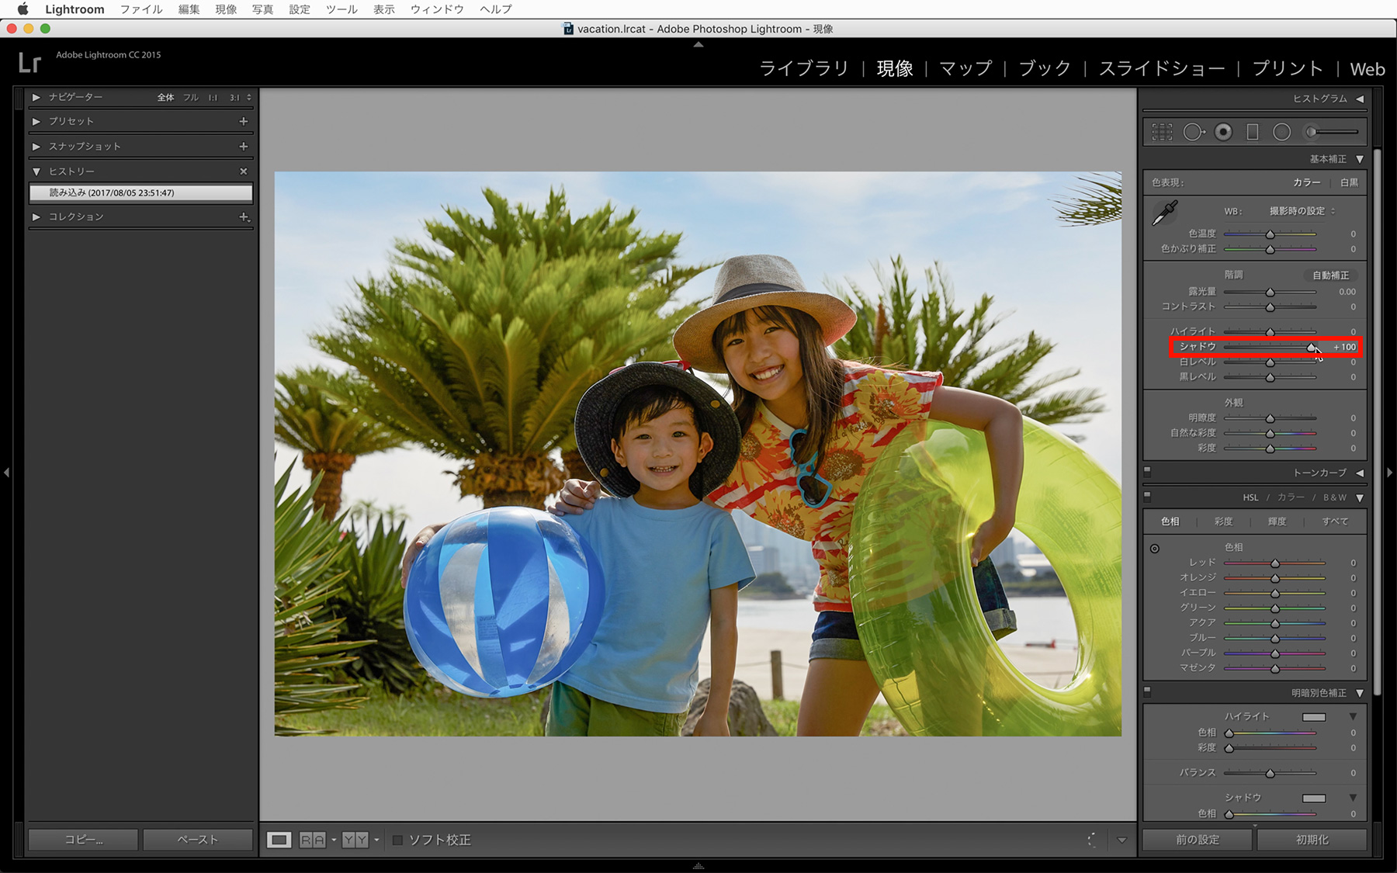The height and width of the screenshot is (873, 1397).
Task: Select the Spot Removal tool
Action: click(x=1194, y=132)
